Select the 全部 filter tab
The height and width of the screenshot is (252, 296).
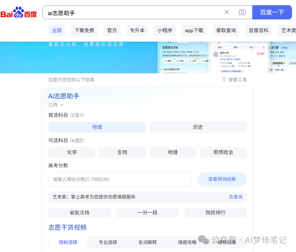(x=57, y=30)
